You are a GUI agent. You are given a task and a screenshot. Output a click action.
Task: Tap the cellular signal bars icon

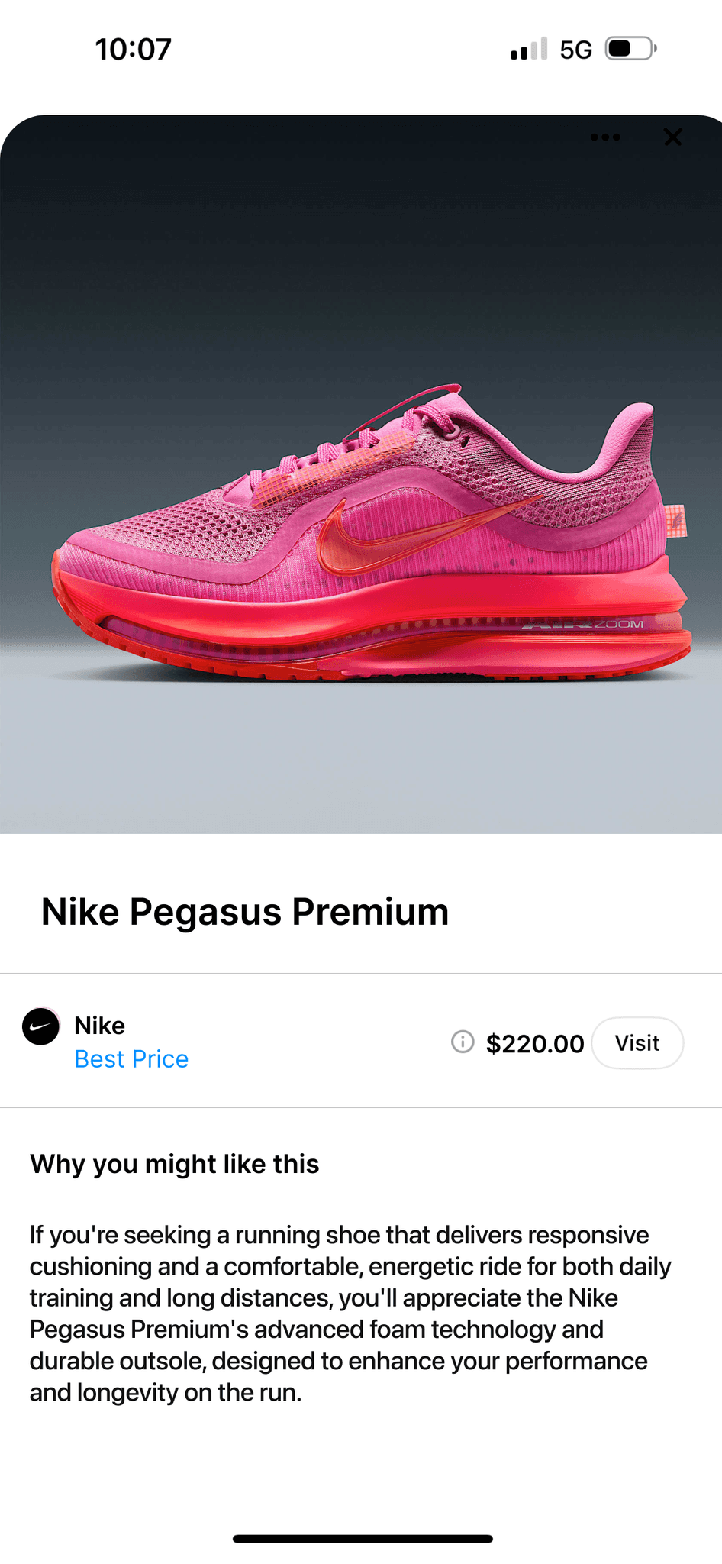529,49
